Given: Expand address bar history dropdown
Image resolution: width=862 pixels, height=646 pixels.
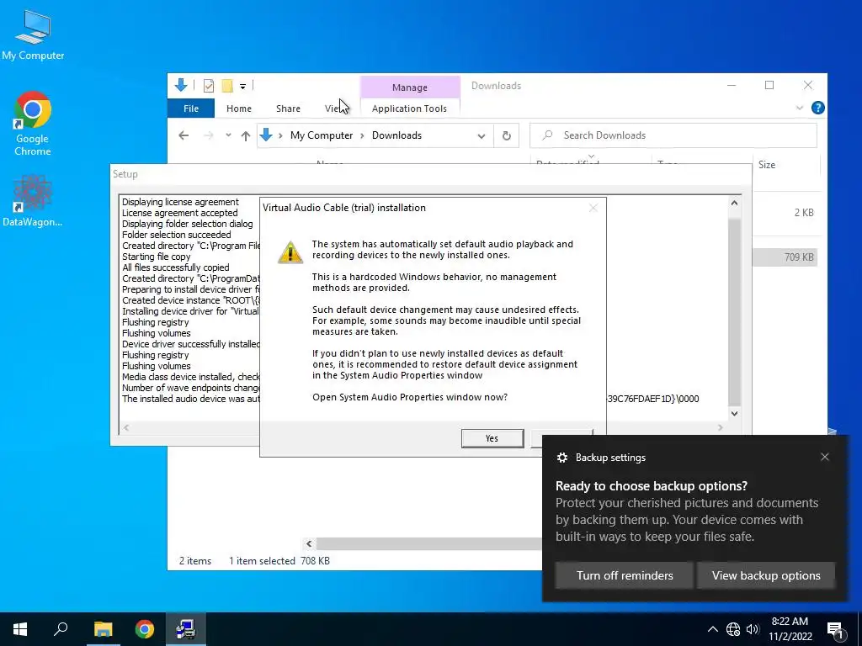Looking at the screenshot, I should click(481, 135).
